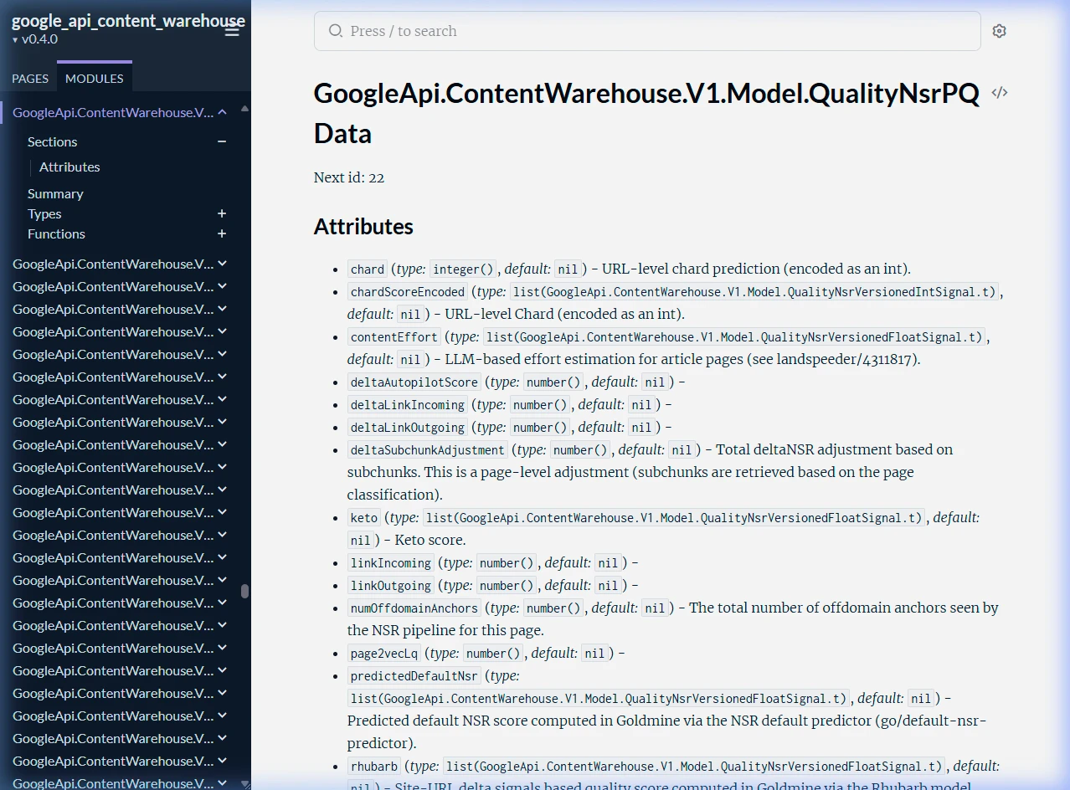1070x790 pixels.
Task: Click the 'chard' attribute name
Action: pyautogui.click(x=368, y=269)
